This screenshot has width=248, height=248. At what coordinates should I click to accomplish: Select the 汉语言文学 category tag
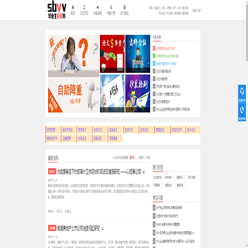pos(178,130)
